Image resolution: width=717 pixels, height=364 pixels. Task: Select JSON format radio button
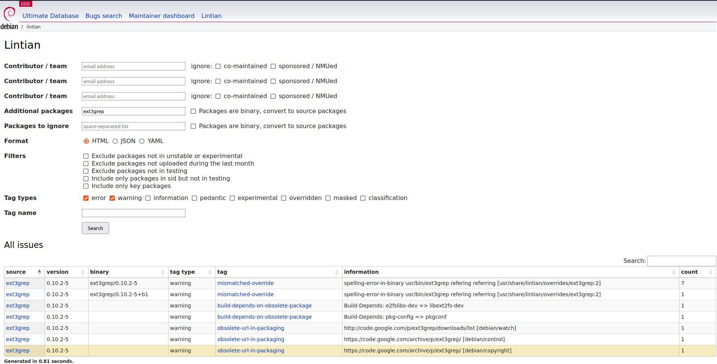click(x=115, y=141)
